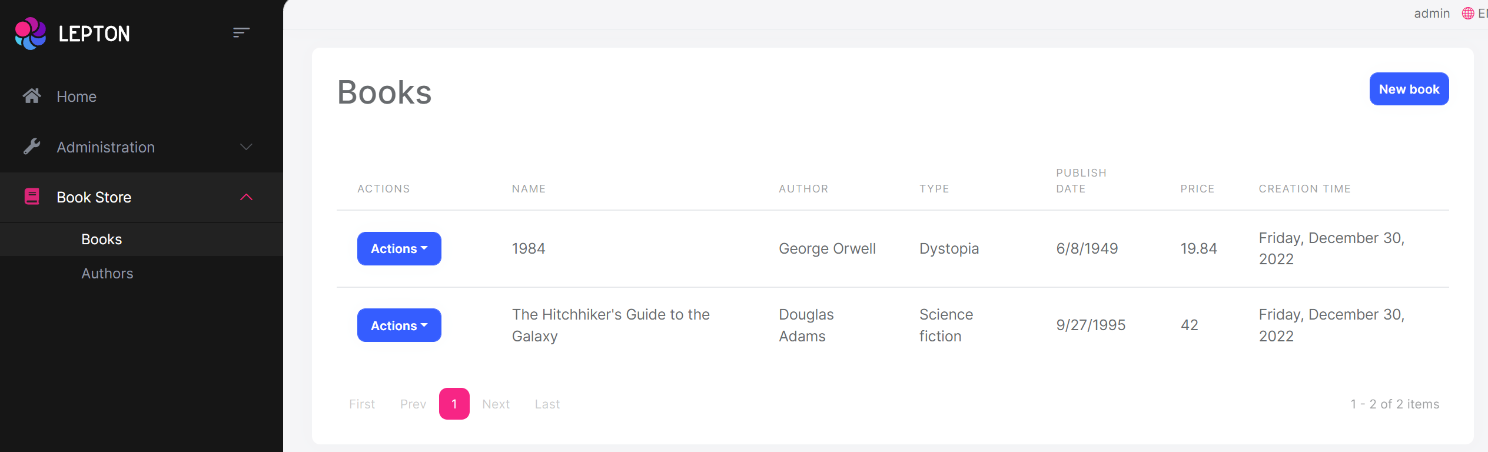
Task: Click the Book Store book icon
Action: coord(32,197)
